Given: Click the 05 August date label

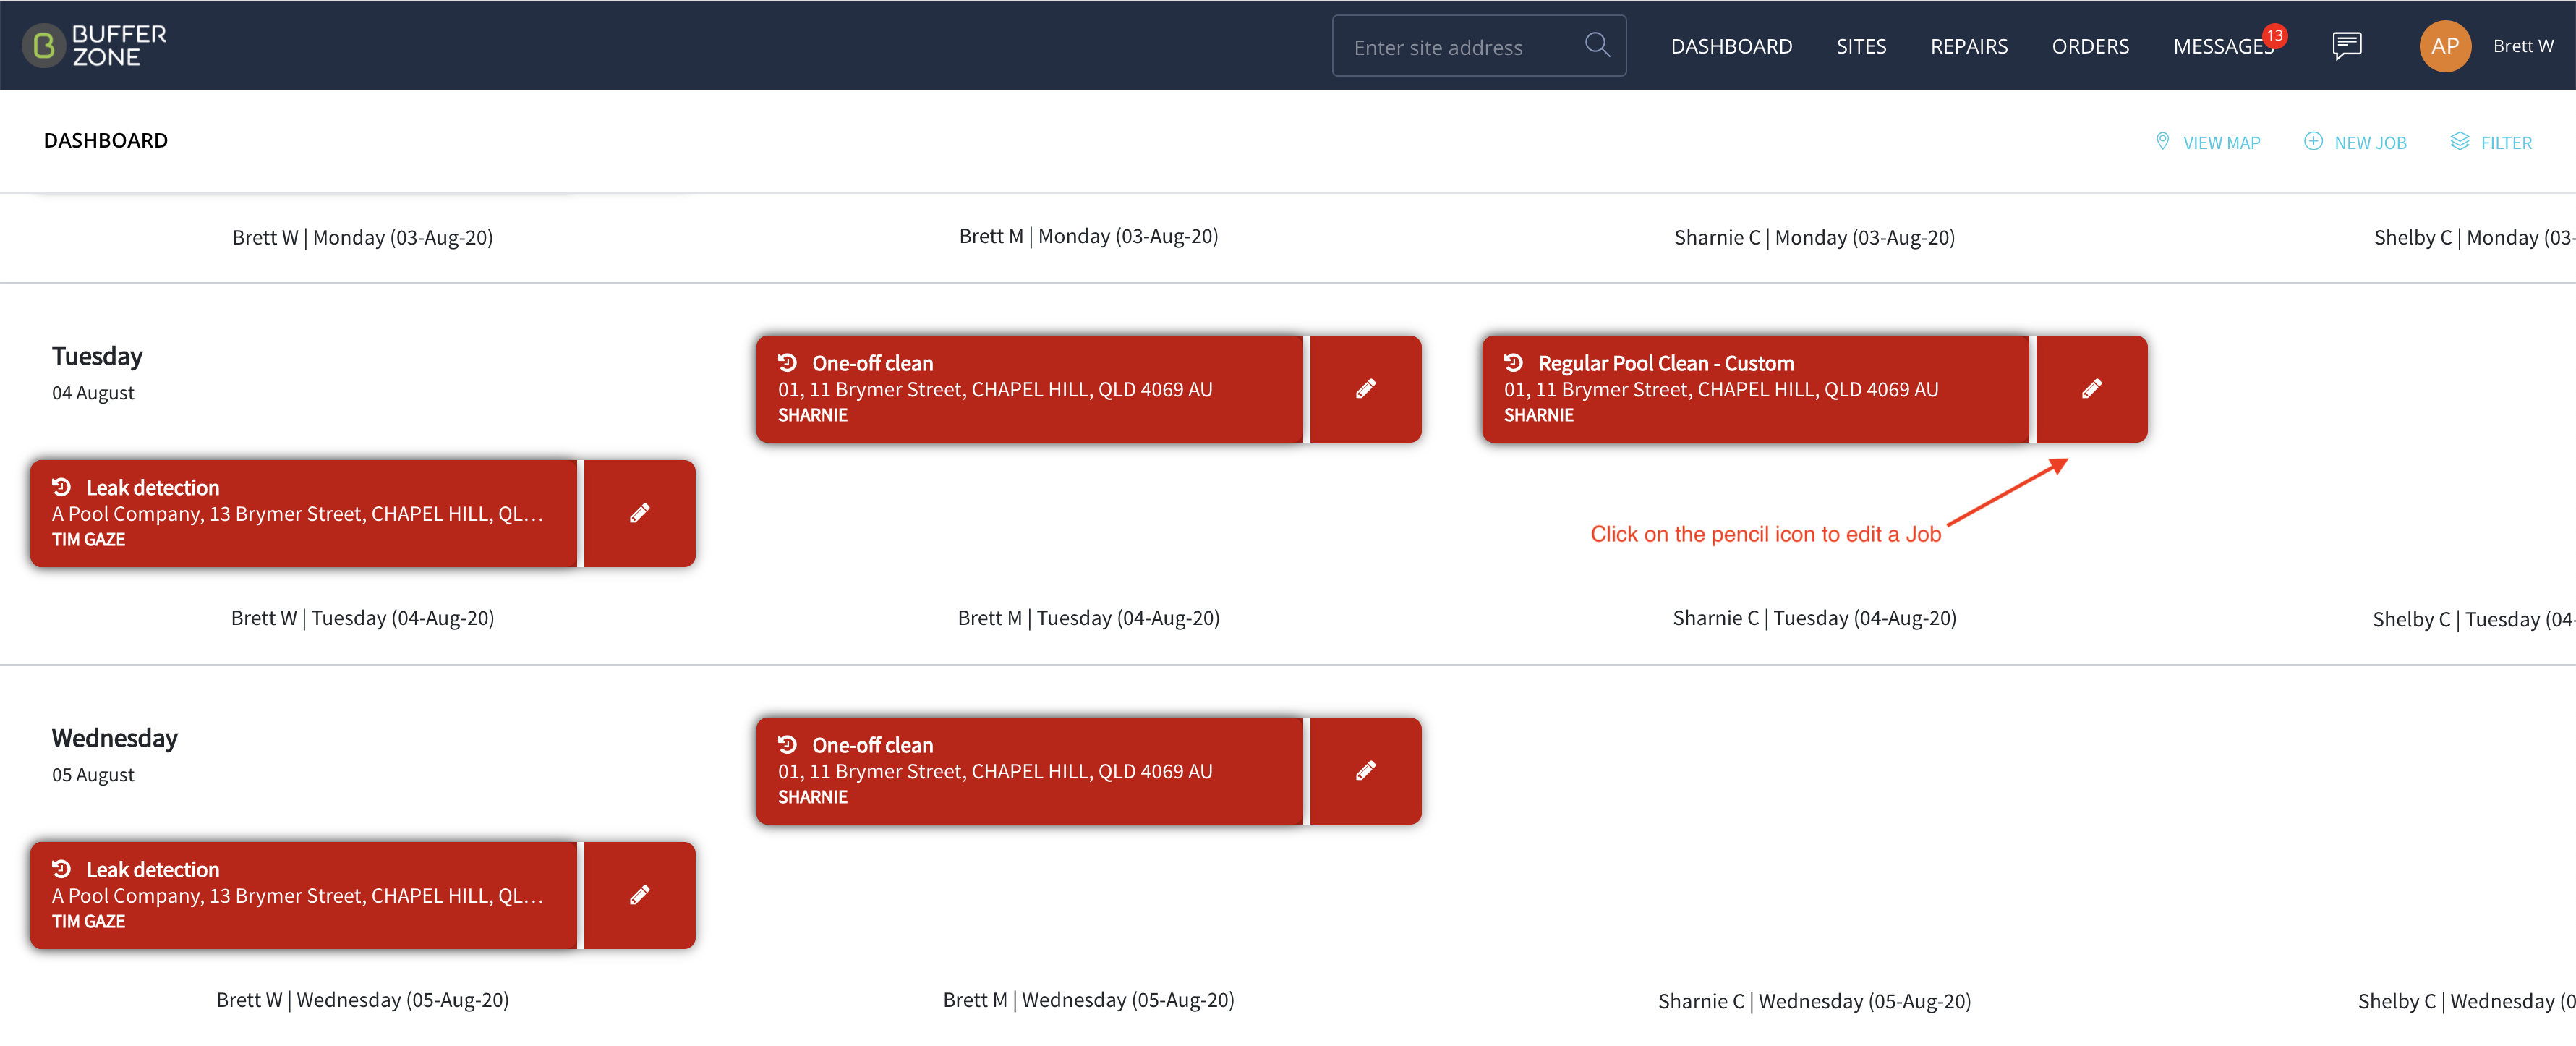Looking at the screenshot, I should pyautogui.click(x=93, y=775).
